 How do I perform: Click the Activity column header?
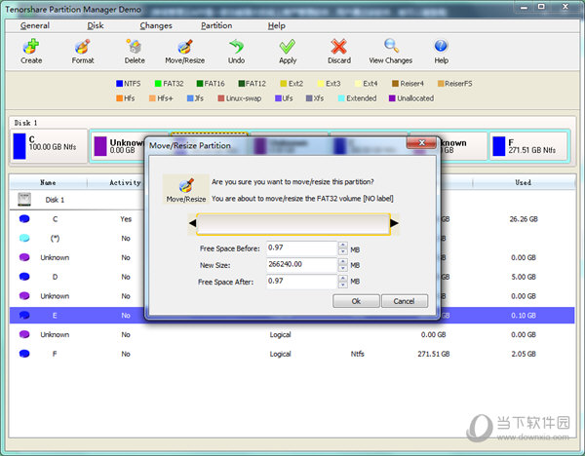pyautogui.click(x=125, y=183)
